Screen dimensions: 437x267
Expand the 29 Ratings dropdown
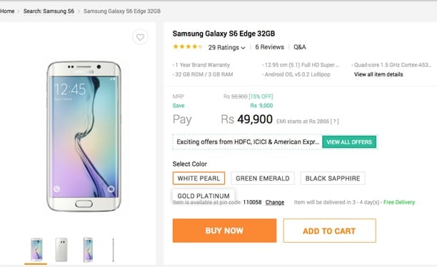[x=227, y=47]
